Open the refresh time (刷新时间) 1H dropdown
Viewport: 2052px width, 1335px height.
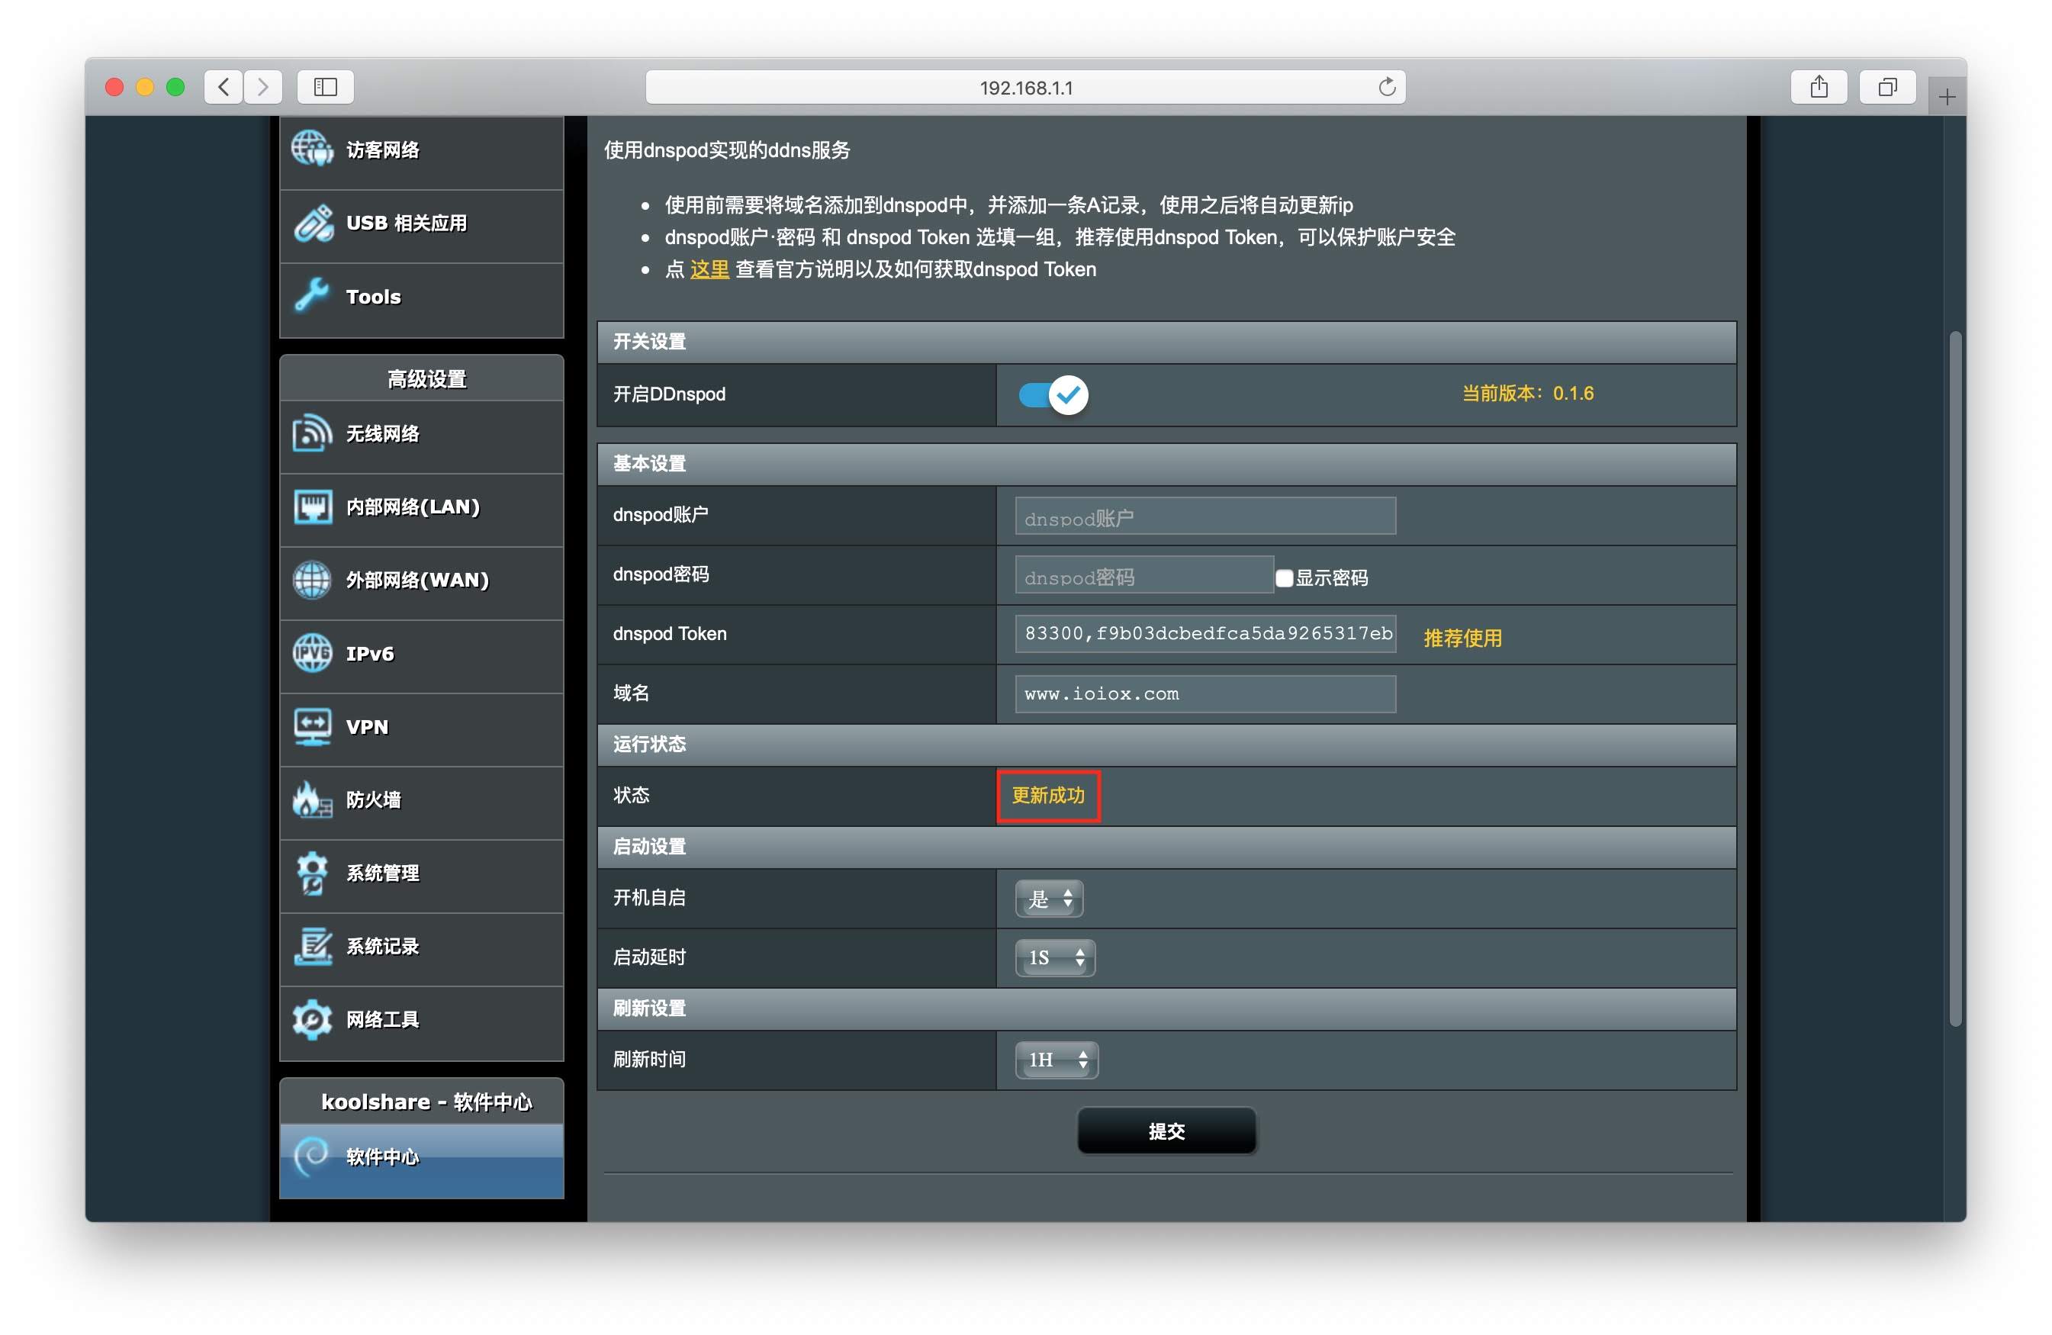pos(1057,1060)
